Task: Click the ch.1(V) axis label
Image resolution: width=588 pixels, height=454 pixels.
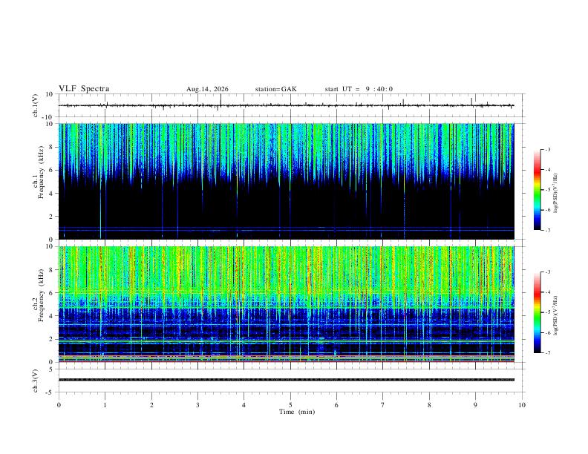Action: pos(36,105)
